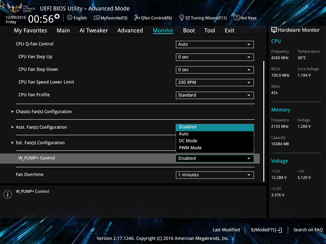Image resolution: width=326 pixels, height=244 pixels.
Task: Go to the Advanced tab
Action: pos(130,31)
